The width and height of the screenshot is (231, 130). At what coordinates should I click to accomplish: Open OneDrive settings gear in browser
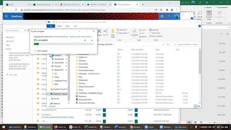coord(162,16)
